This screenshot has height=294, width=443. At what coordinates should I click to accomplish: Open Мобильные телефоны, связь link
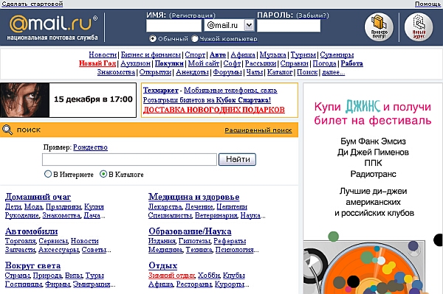click(x=230, y=91)
